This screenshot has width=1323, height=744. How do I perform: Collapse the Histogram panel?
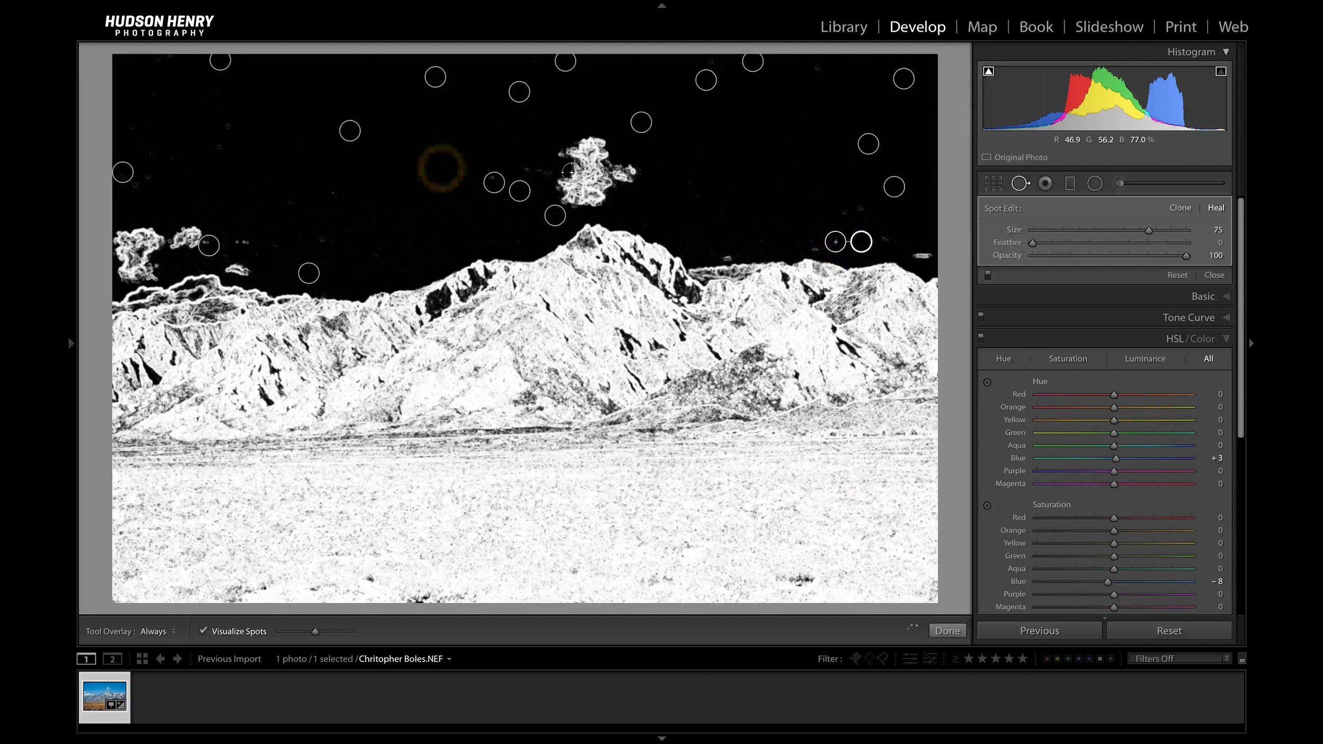click(x=1226, y=52)
